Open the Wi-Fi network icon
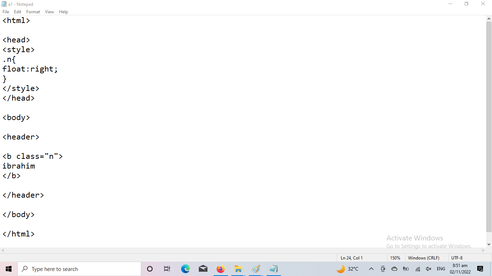The height and width of the screenshot is (276, 492). pyautogui.click(x=418, y=269)
